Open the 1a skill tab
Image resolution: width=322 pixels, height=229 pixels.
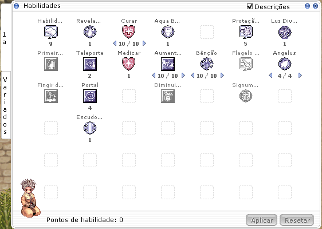5,38
